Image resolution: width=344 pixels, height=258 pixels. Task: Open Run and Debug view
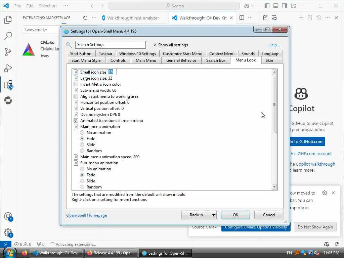click(x=8, y=68)
